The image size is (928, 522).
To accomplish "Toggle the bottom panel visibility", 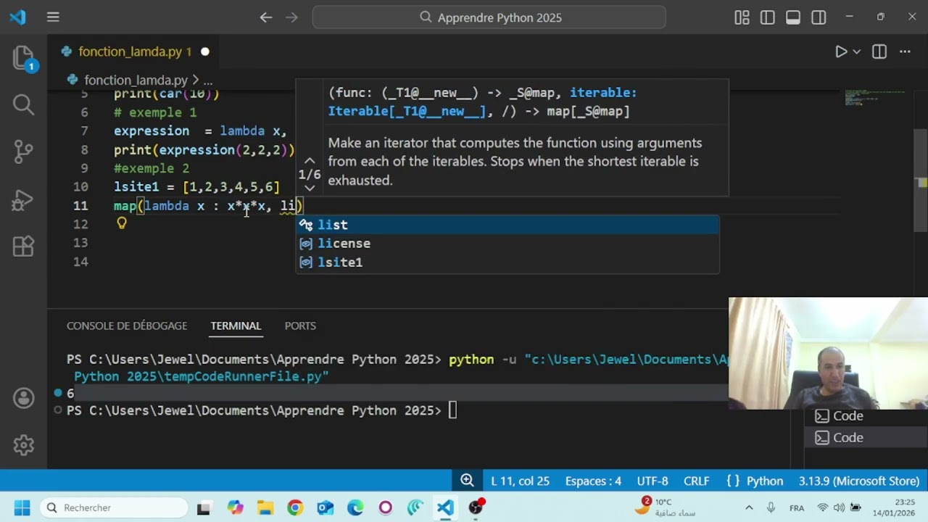I will point(793,17).
